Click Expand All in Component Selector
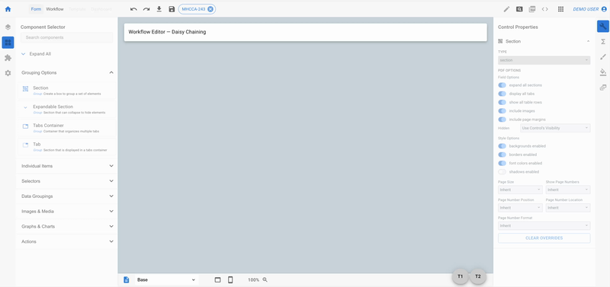This screenshot has height=287, width=610. (36, 54)
